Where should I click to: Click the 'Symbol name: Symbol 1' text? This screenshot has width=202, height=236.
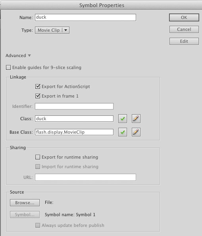point(70,215)
